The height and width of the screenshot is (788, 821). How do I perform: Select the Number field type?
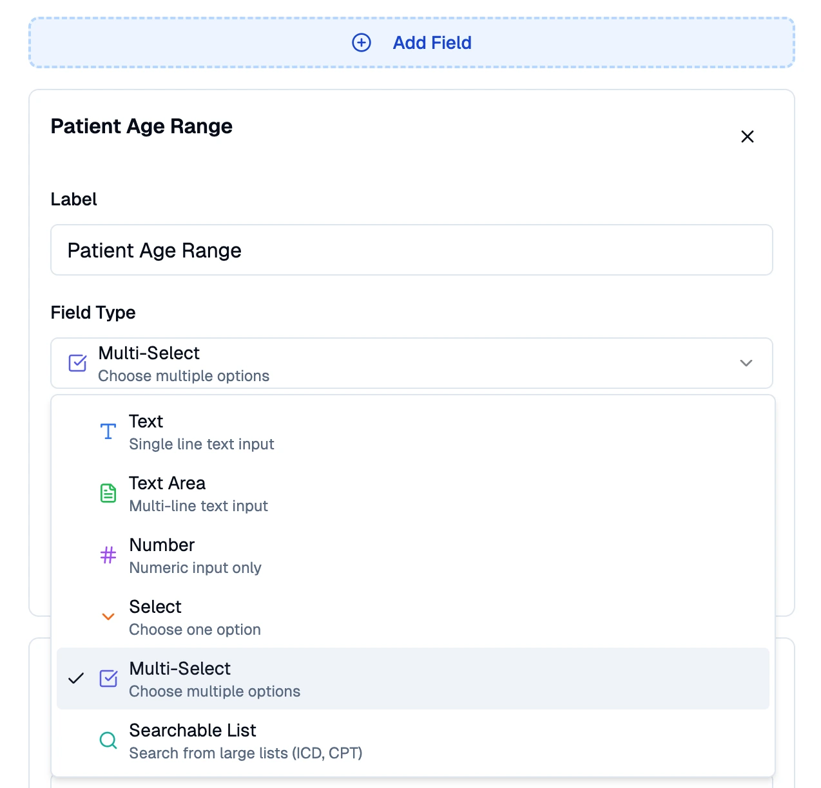(413, 556)
